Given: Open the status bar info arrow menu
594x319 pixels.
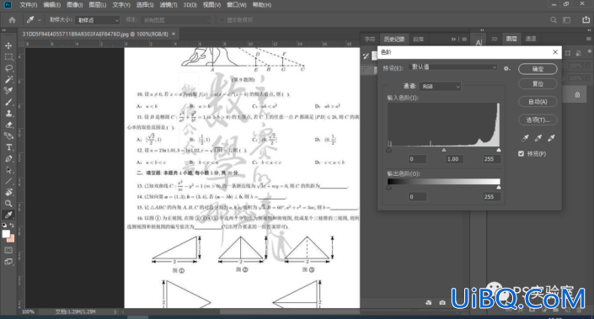Looking at the screenshot, I should (x=115, y=311).
